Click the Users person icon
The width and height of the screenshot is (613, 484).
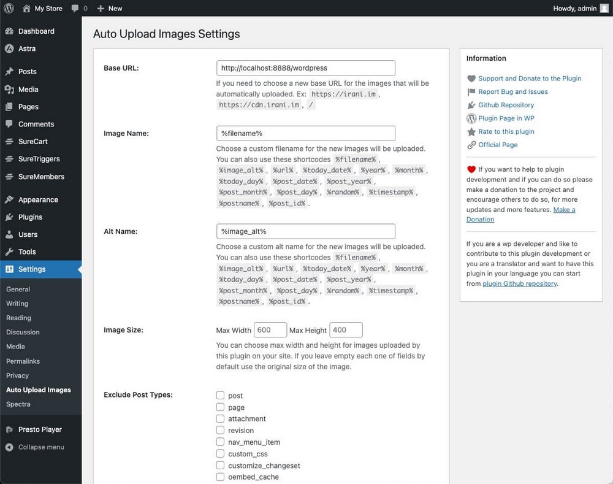(9, 234)
